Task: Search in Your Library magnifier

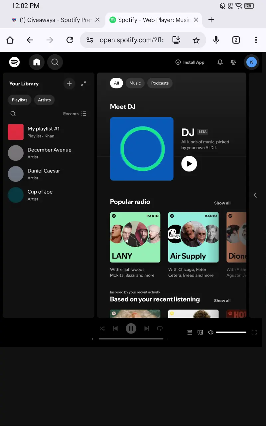Action: pos(13,113)
